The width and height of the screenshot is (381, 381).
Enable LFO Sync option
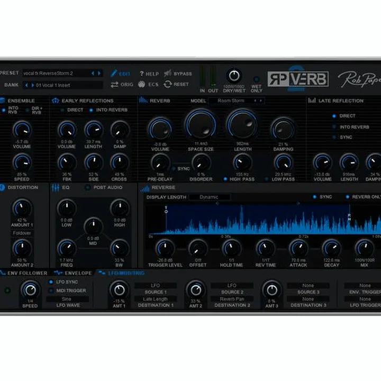coord(51,282)
